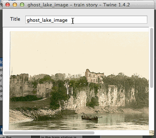
Task: Click horizontal scrollbar track right of thumb
Action: coord(121,133)
